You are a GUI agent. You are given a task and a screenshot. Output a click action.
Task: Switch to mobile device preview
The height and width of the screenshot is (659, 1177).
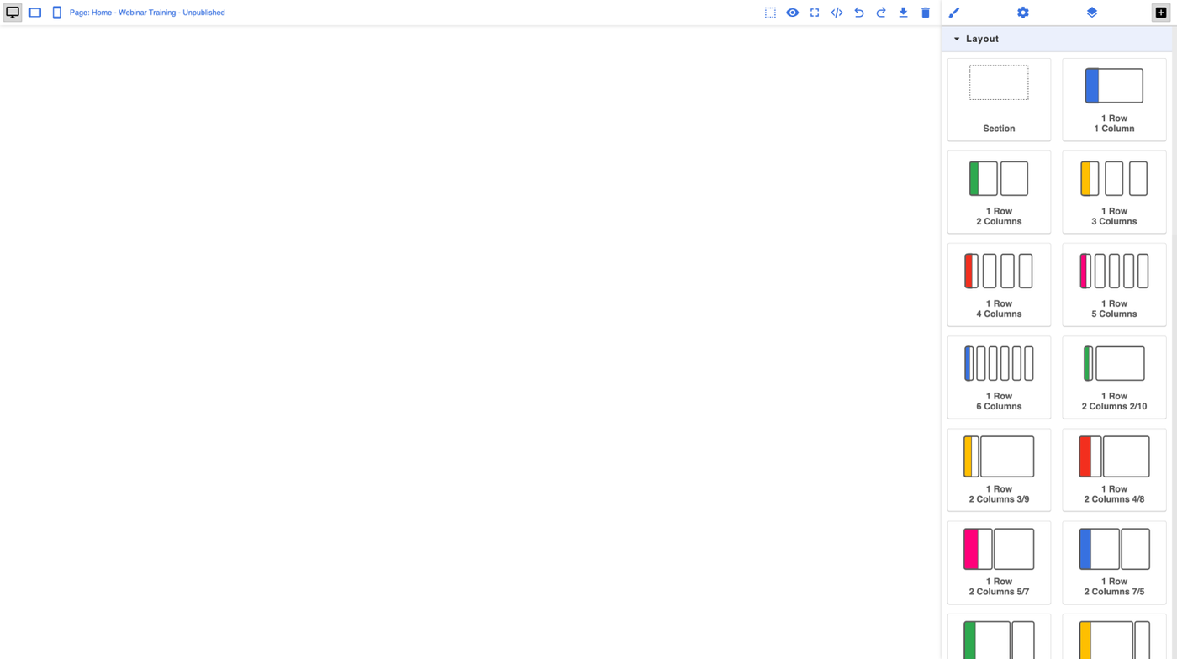point(56,13)
